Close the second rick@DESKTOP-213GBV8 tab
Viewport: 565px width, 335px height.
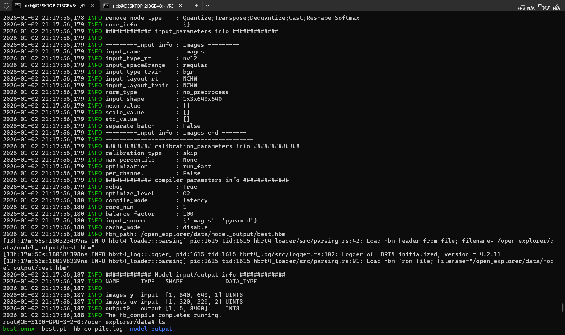pos(180,6)
